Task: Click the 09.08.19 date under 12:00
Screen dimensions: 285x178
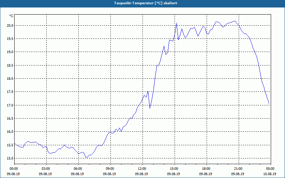Action: point(141,174)
